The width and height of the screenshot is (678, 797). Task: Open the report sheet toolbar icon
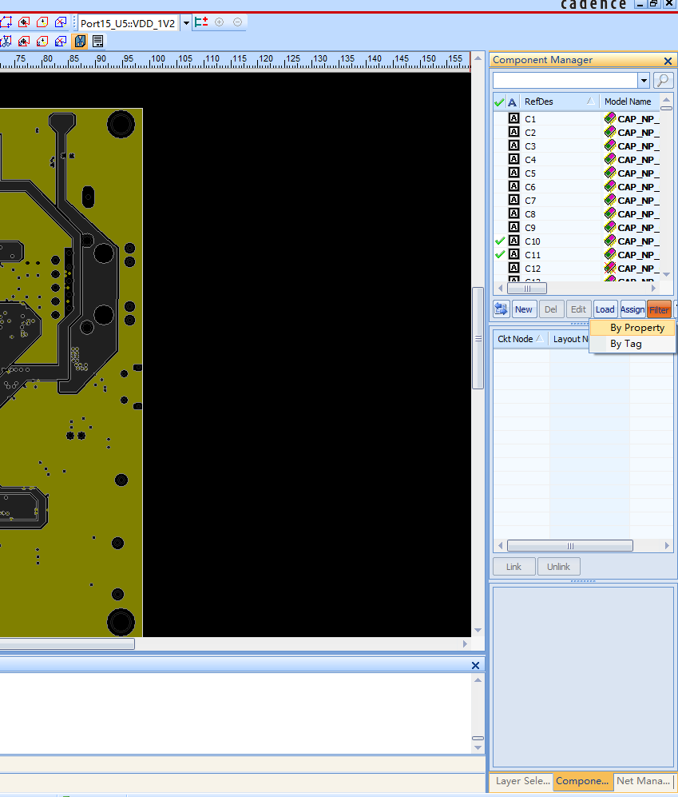98,42
